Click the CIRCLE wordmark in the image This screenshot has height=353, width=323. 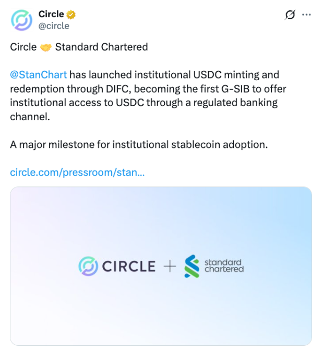point(129,267)
